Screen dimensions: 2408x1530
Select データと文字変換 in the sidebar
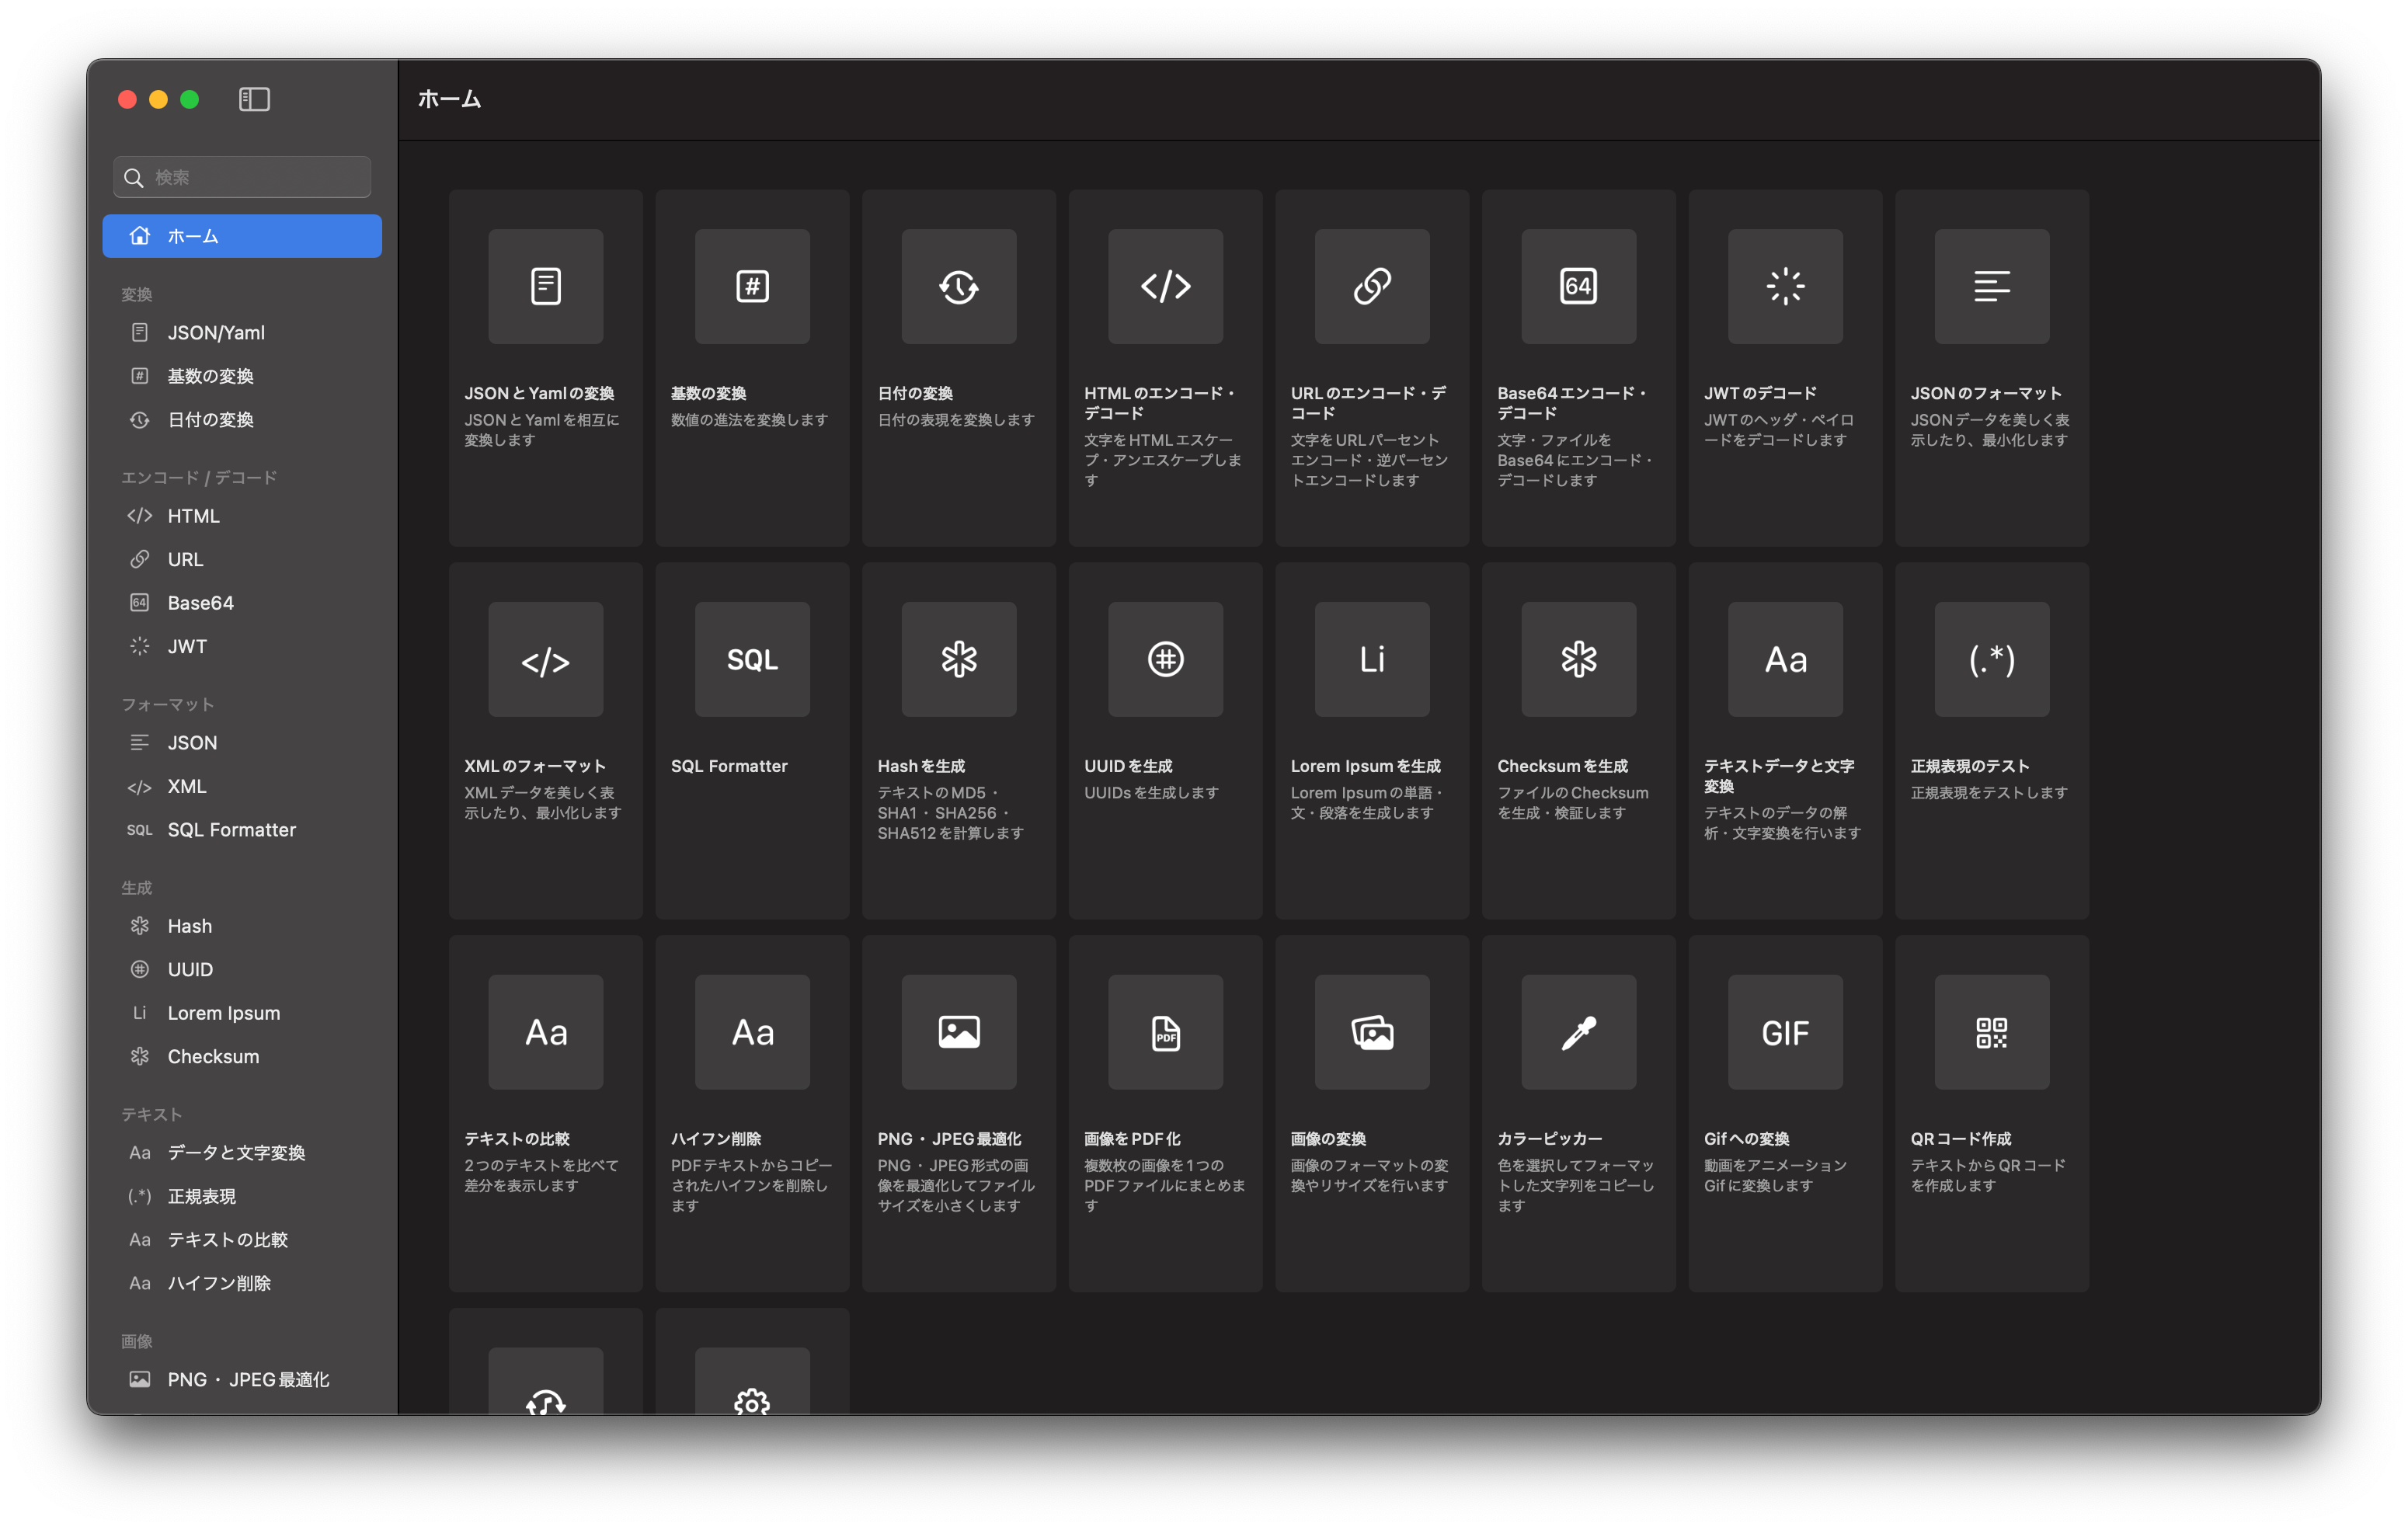(242, 1153)
